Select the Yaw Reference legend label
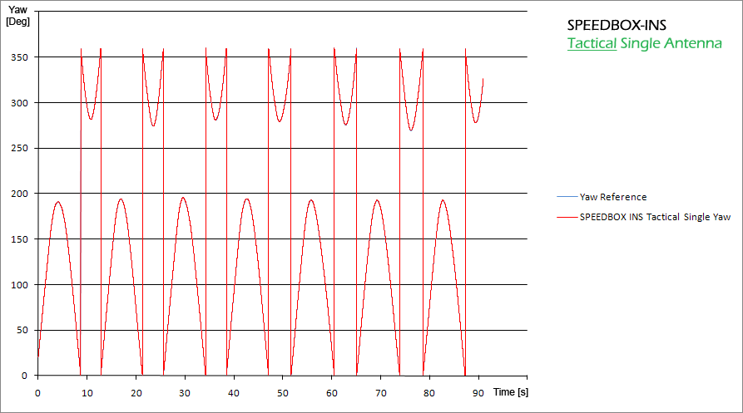 pyautogui.click(x=612, y=197)
